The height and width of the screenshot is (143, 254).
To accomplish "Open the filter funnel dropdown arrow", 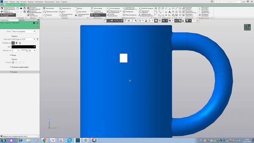I will tap(190, 21).
